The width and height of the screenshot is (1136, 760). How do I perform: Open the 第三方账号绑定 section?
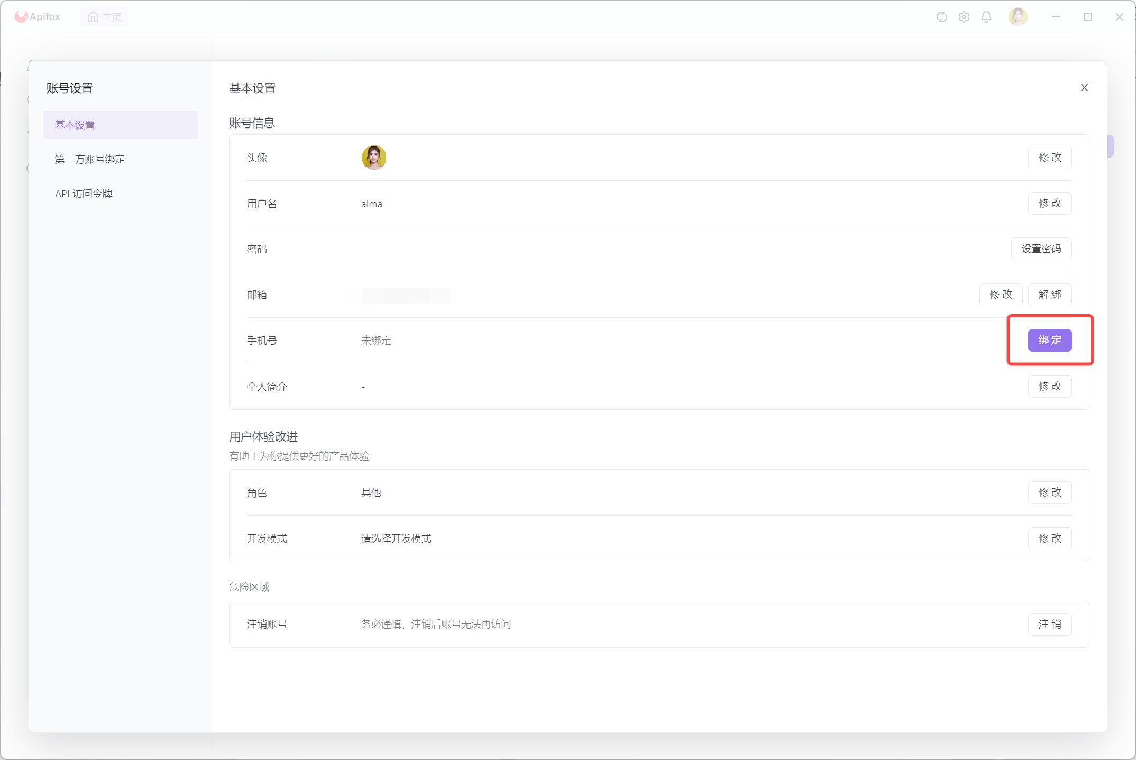pyautogui.click(x=90, y=159)
